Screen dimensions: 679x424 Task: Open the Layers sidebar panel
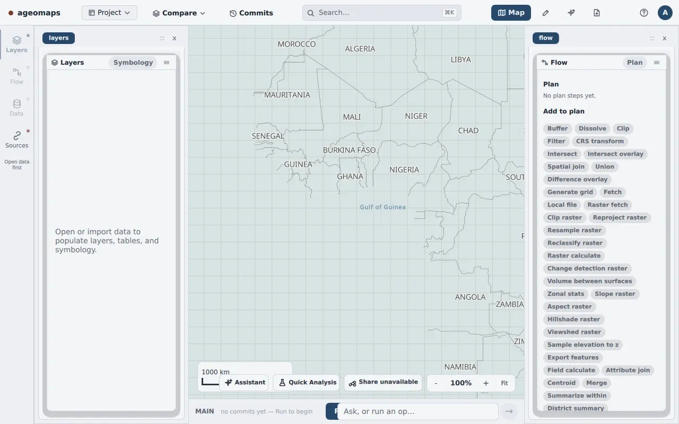point(16,44)
